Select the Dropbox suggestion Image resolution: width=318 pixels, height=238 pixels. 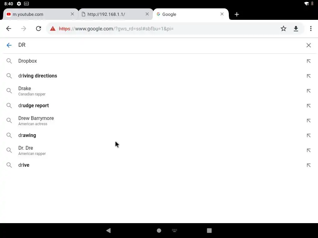coord(159,61)
